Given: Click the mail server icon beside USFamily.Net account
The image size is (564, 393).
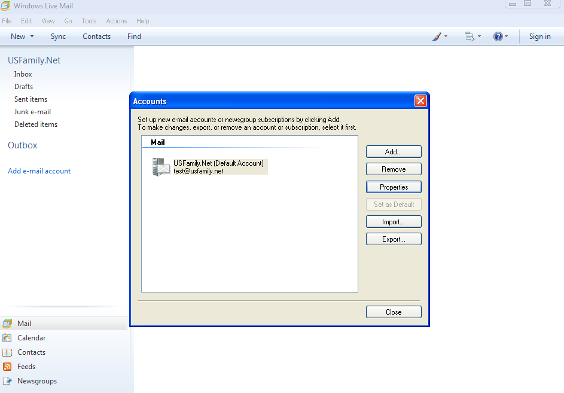Looking at the screenshot, I should pyautogui.click(x=161, y=167).
